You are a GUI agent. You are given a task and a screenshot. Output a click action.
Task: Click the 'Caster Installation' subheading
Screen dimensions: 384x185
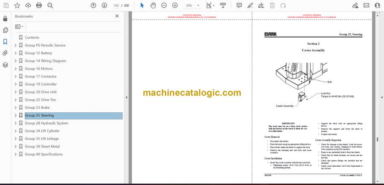[x=273, y=158]
